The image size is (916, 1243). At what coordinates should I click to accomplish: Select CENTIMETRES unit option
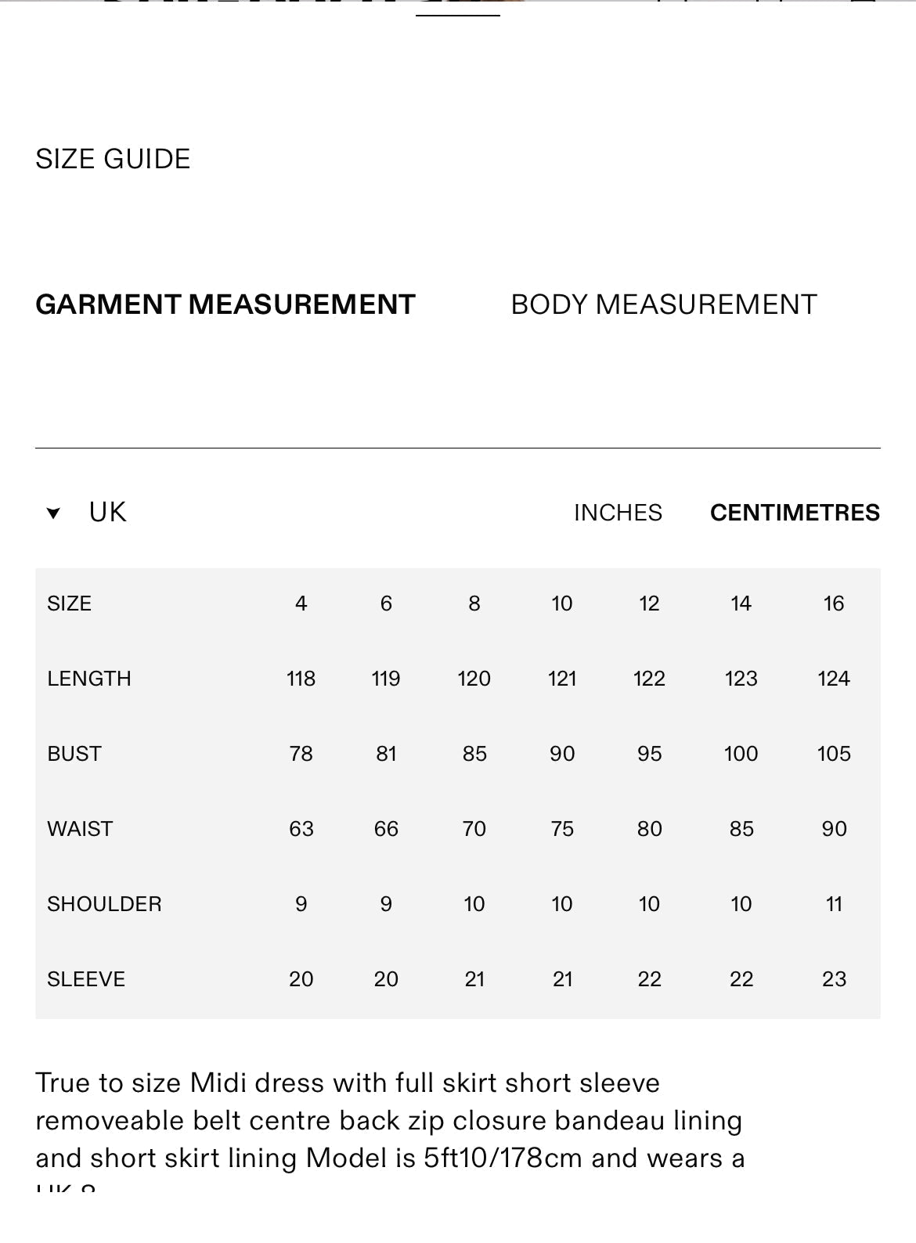[795, 513]
